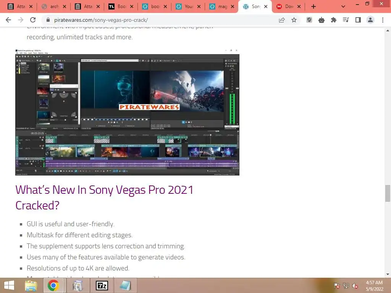Click text about lens correction and trimming
The height and width of the screenshot is (293, 391).
point(106,246)
